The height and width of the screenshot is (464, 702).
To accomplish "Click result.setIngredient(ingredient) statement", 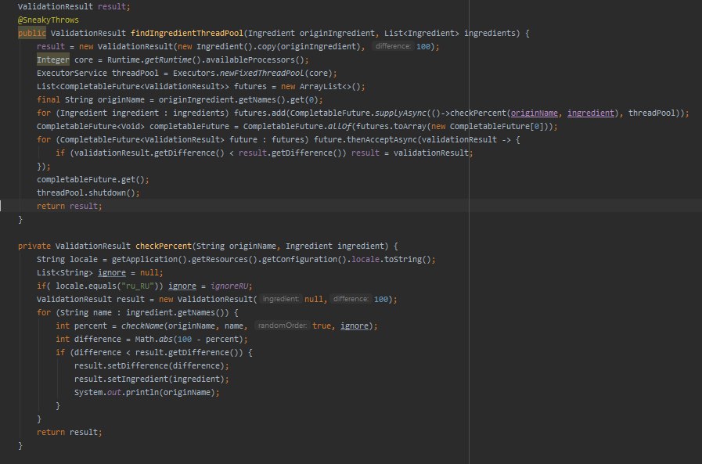I will 151,379.
